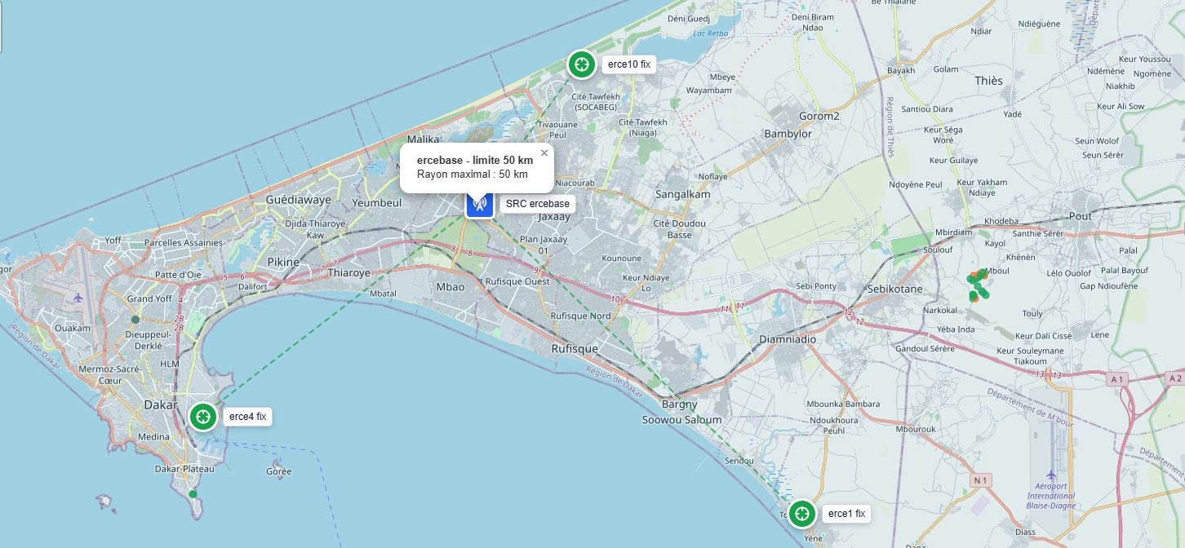Viewport: 1185px width, 548px height.
Task: Click the "SRC ercebase" label
Action: click(538, 204)
